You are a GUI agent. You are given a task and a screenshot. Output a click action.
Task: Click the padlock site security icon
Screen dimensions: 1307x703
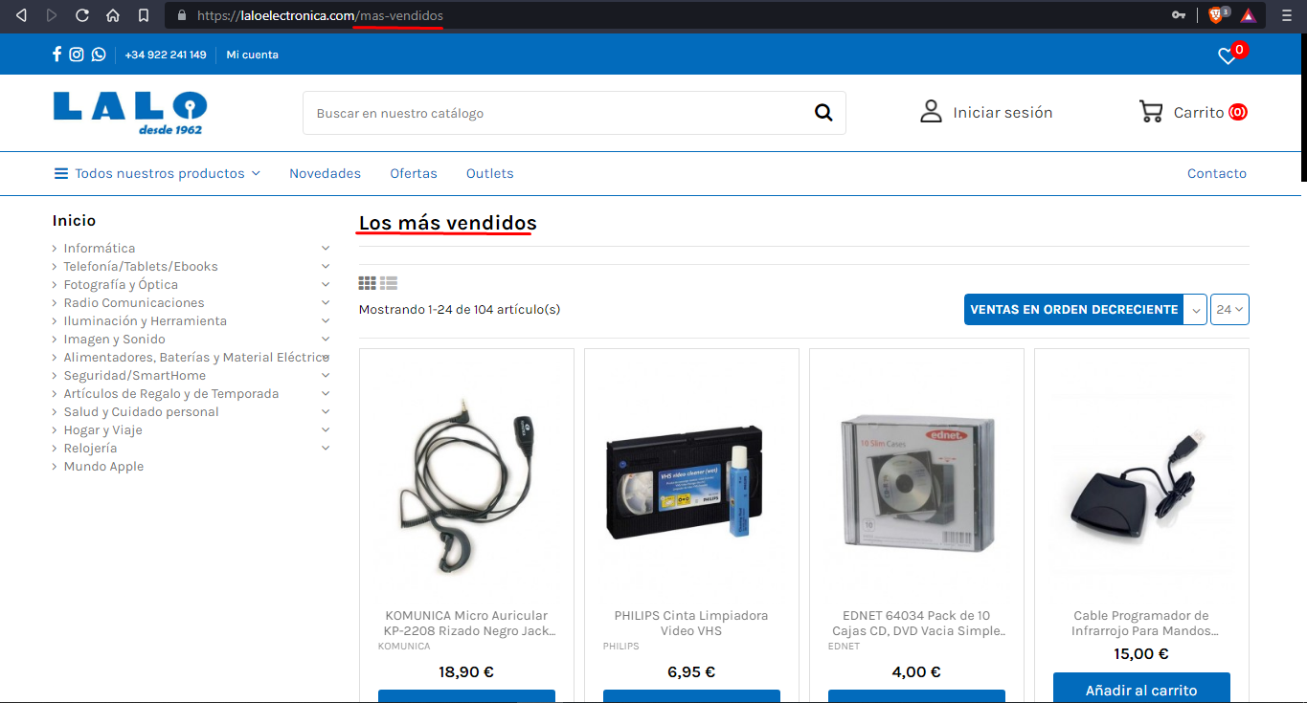pyautogui.click(x=182, y=15)
